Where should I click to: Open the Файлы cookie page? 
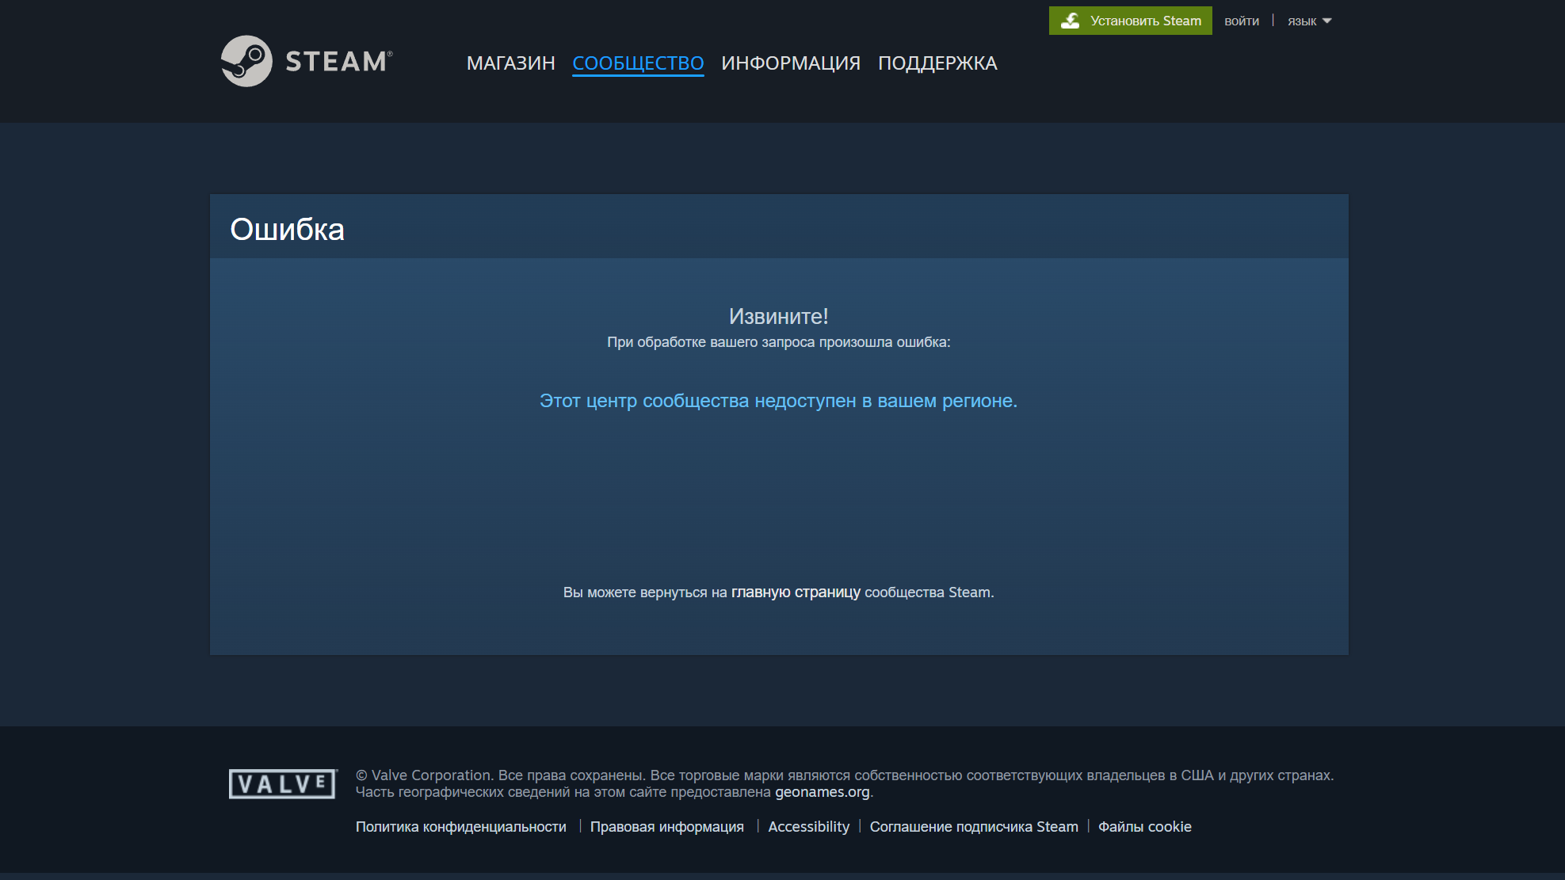(x=1144, y=826)
